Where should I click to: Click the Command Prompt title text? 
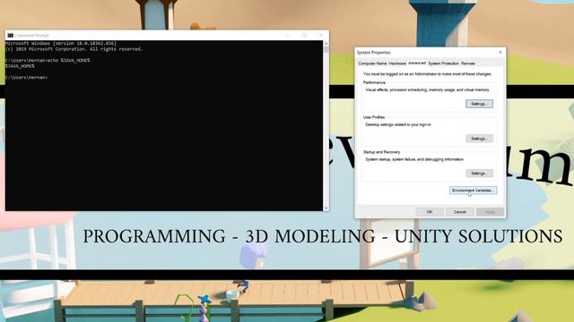click(32, 36)
